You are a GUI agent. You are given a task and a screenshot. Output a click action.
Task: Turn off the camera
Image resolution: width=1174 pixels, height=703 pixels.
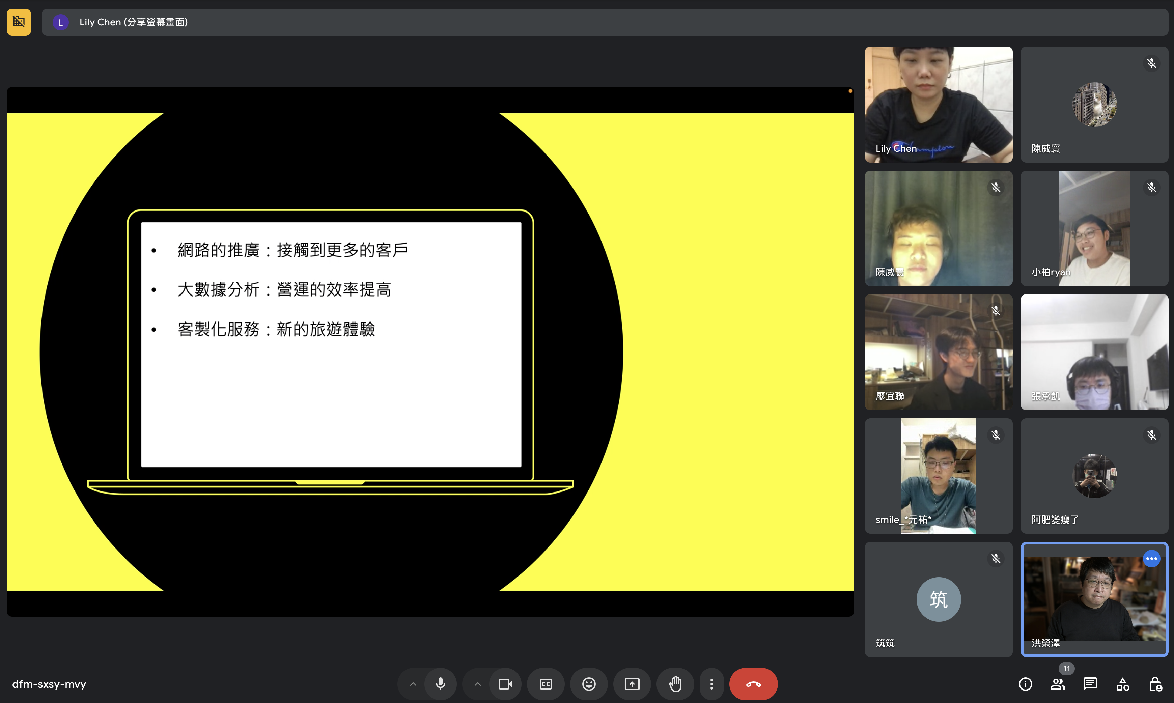pyautogui.click(x=505, y=683)
